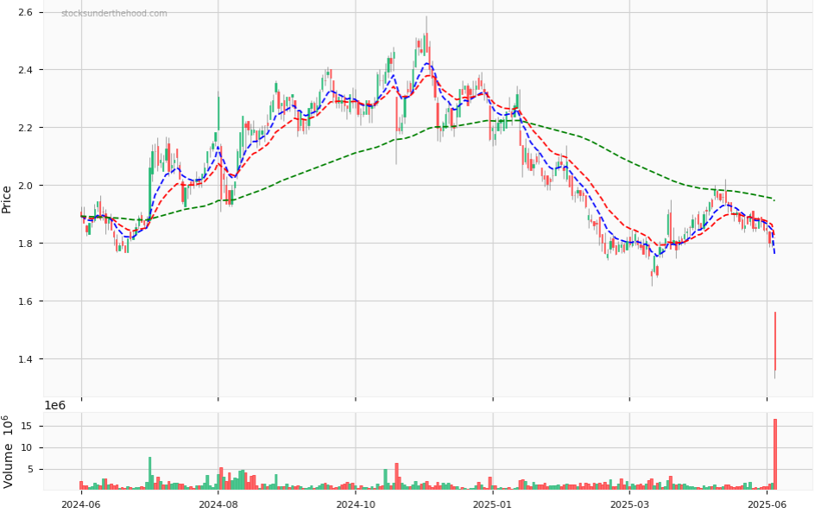
Task: Click the 2.4 price axis label
Action: (x=25, y=70)
